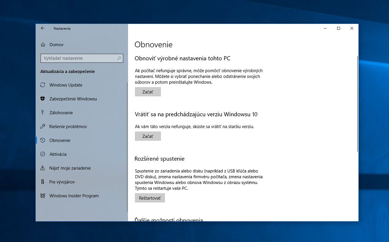Close the Nastavenia window
389x242 pixels.
pyautogui.click(x=352, y=28)
